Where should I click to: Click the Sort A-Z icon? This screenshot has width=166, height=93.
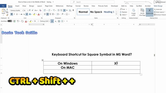tap(70, 10)
